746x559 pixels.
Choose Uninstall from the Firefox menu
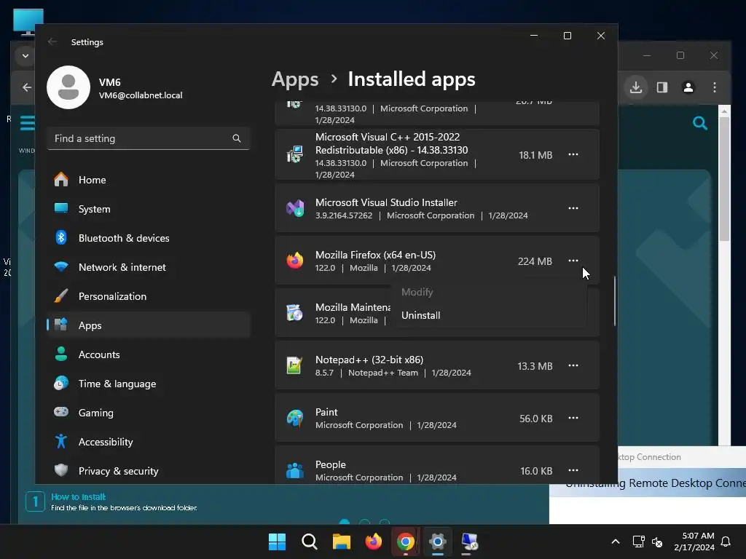pyautogui.click(x=489, y=315)
